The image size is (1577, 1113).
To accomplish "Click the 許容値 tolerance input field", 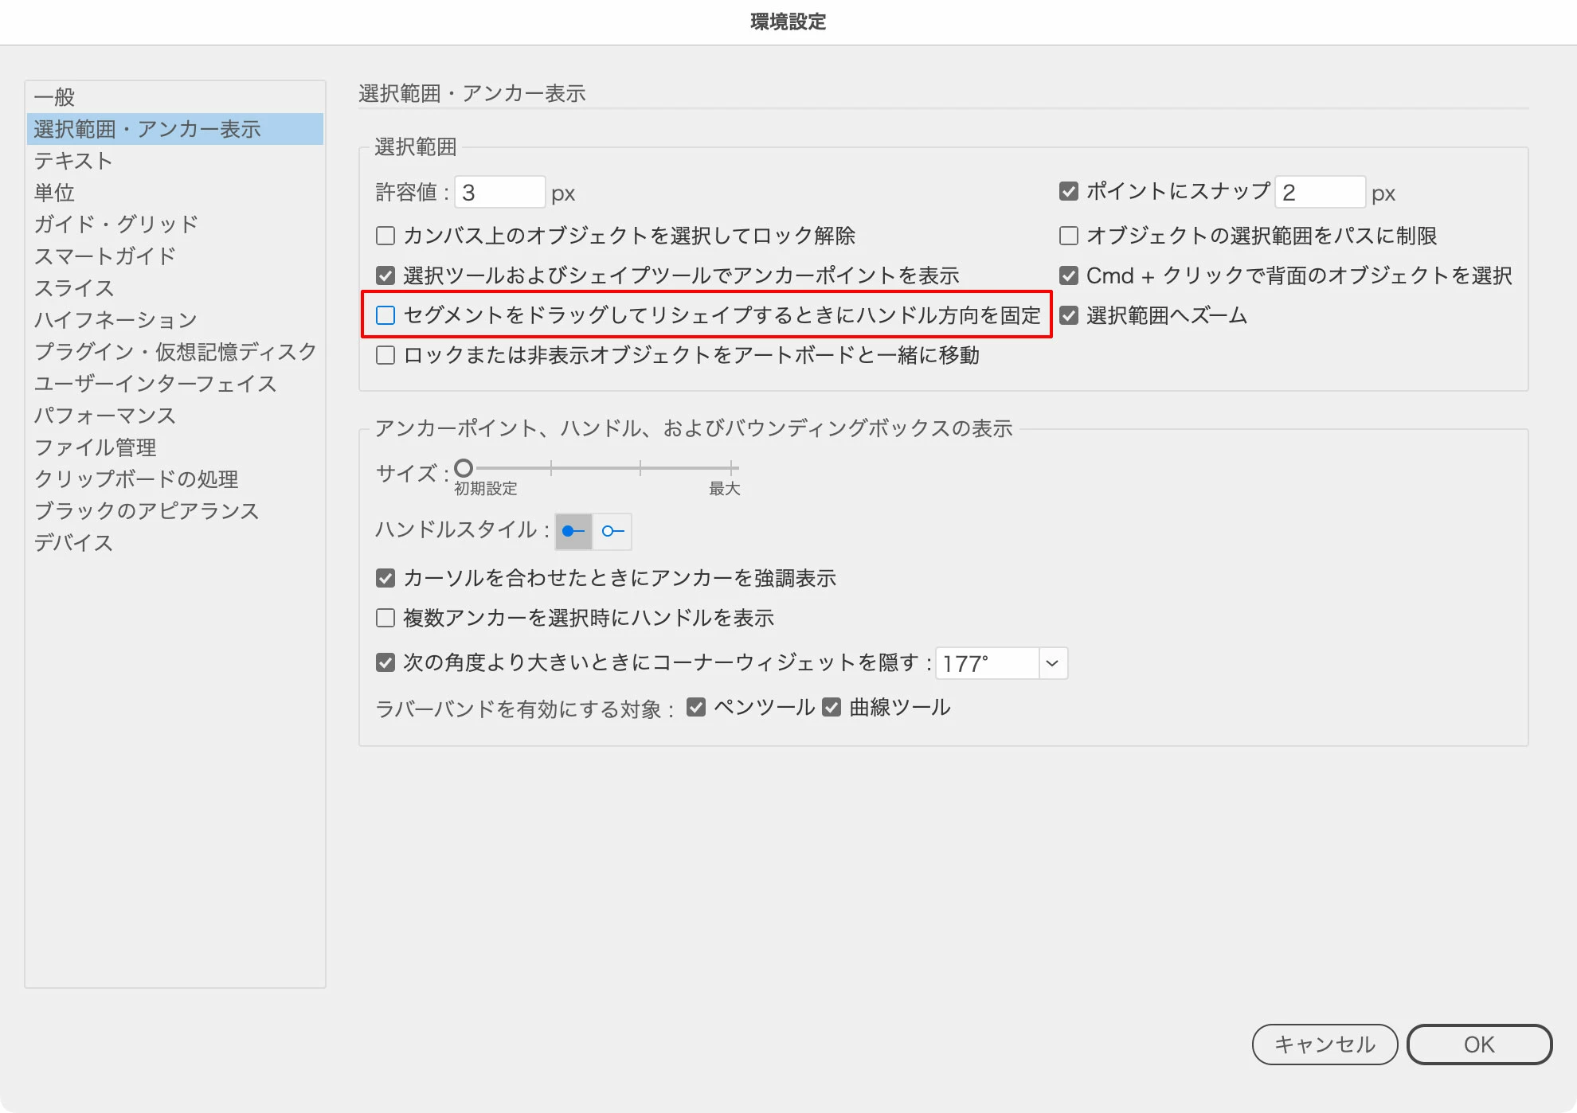I will (499, 193).
